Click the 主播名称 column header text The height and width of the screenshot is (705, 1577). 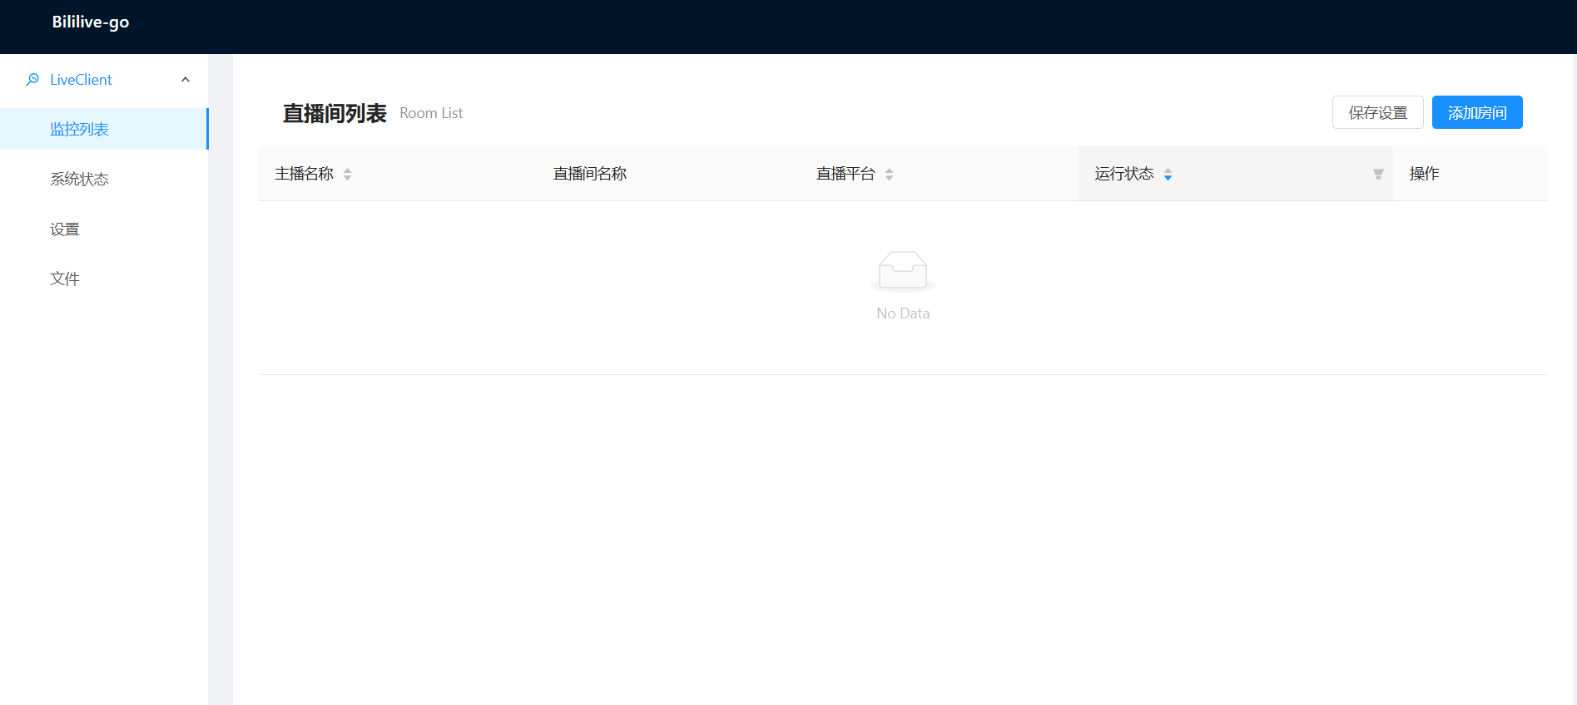pos(304,174)
